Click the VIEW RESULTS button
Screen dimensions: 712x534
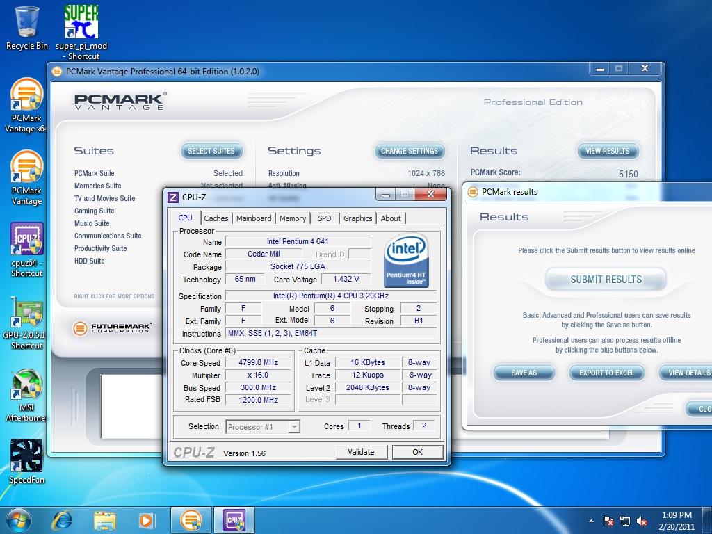point(608,151)
